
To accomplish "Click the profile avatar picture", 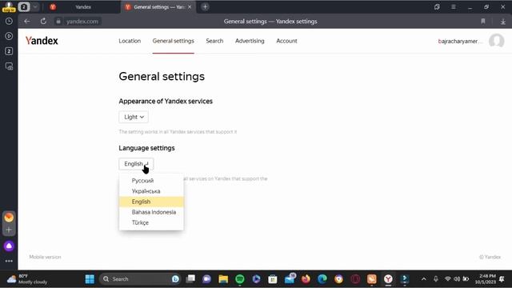I will coord(496,41).
